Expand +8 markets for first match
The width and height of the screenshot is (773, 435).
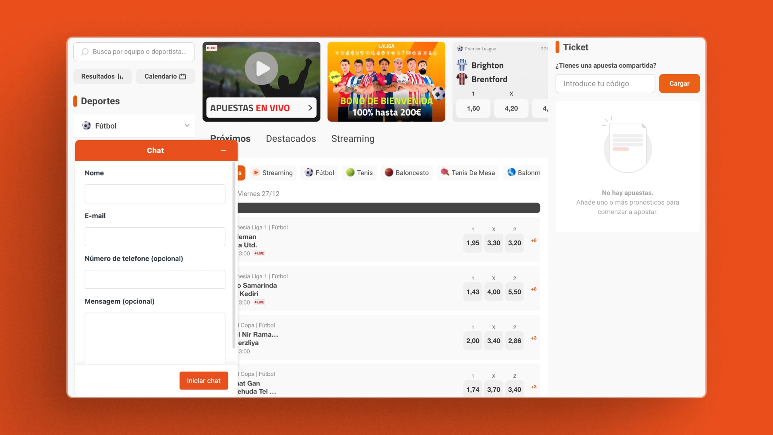tap(534, 240)
